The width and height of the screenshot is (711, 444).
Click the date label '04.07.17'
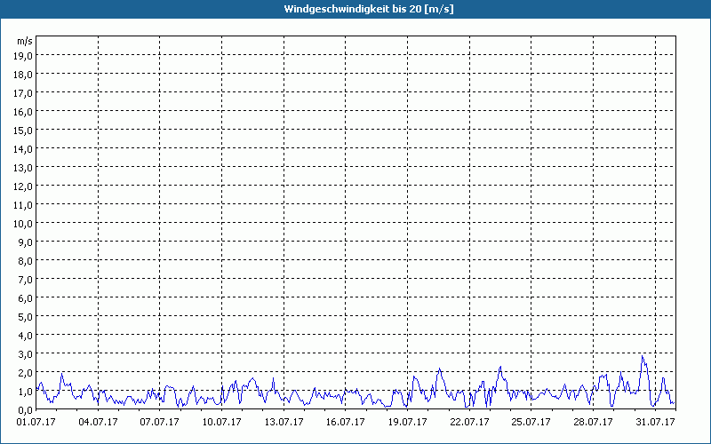98,423
